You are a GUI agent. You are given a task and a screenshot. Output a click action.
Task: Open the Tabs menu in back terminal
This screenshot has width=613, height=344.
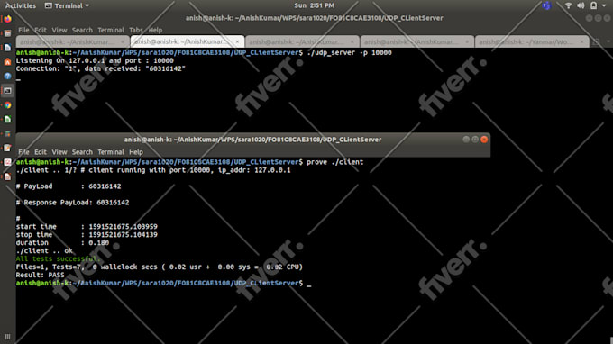pos(135,30)
